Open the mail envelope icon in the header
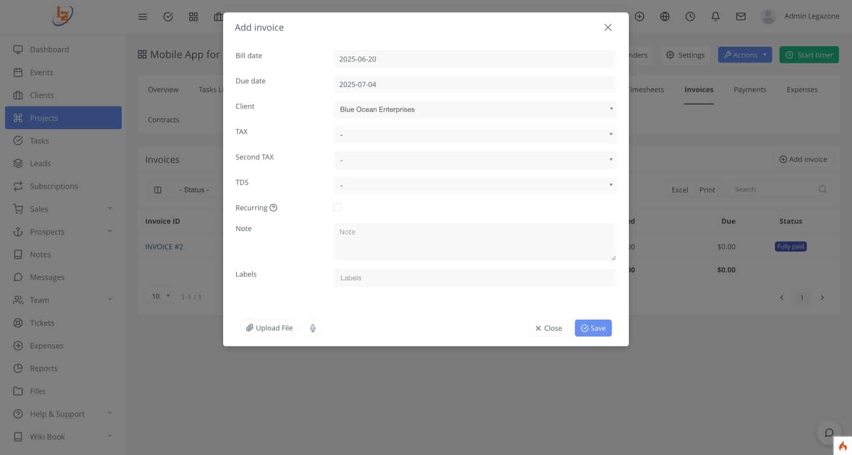The image size is (852, 455). pyautogui.click(x=741, y=17)
